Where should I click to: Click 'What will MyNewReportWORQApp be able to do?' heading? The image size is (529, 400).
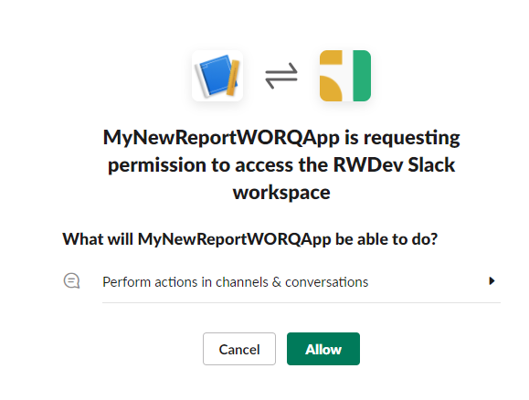point(250,239)
